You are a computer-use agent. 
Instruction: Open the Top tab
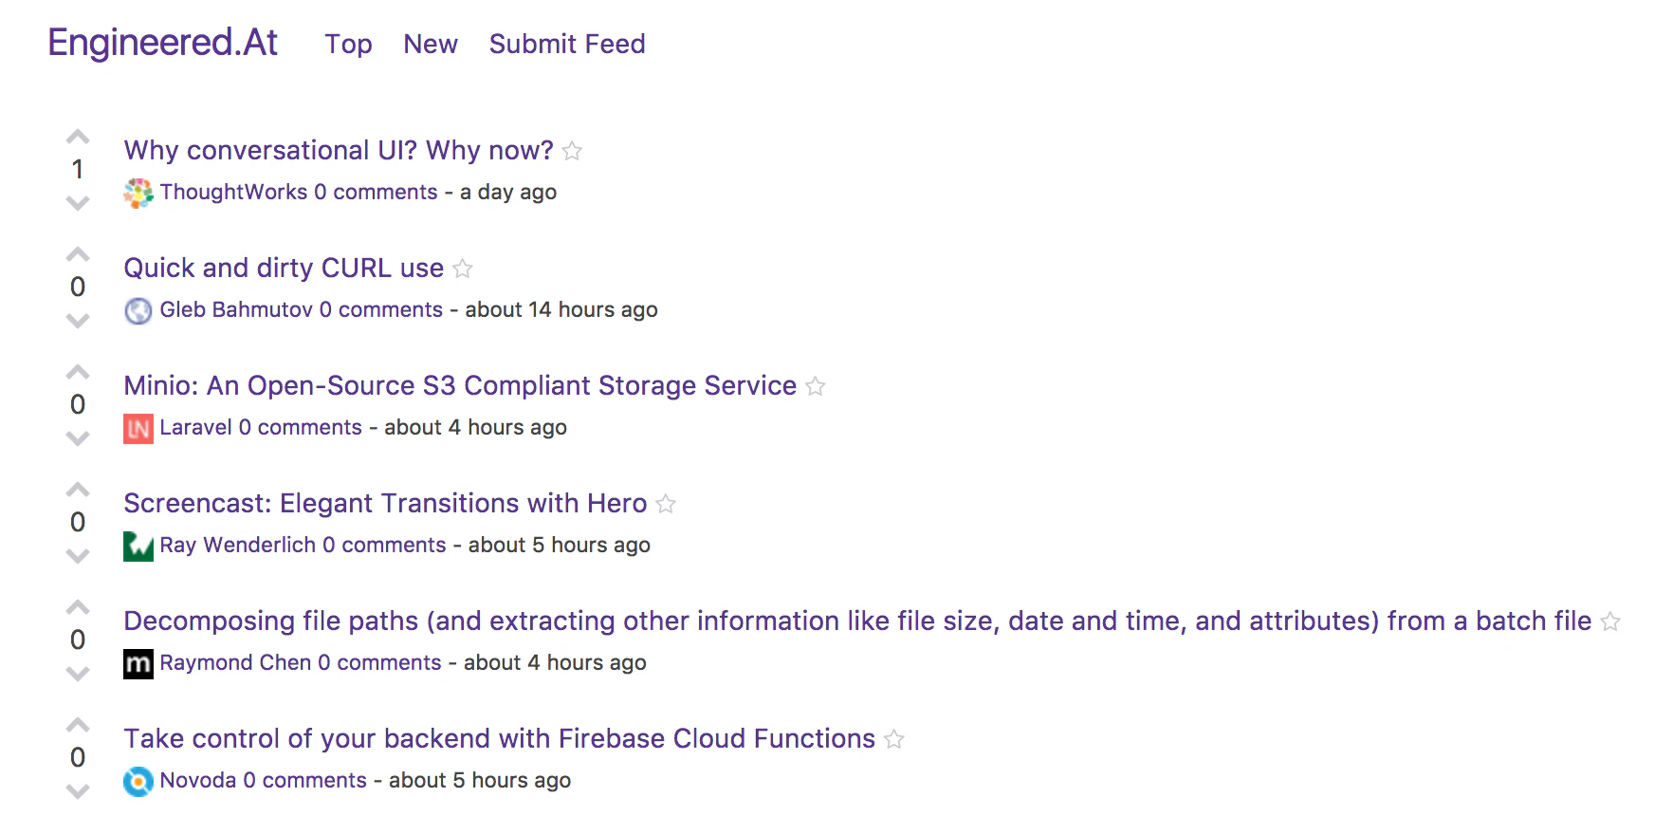348,44
